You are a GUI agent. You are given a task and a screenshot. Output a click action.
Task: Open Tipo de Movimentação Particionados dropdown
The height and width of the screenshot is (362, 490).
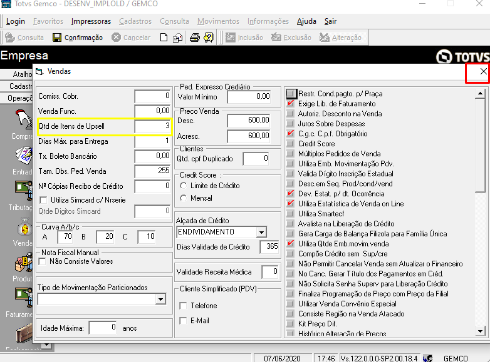[x=160, y=299]
